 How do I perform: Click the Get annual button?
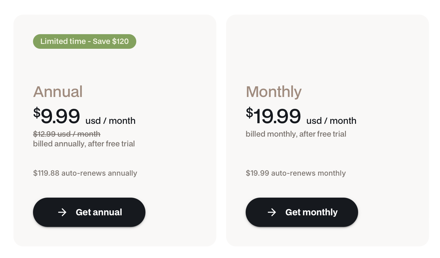pos(89,212)
